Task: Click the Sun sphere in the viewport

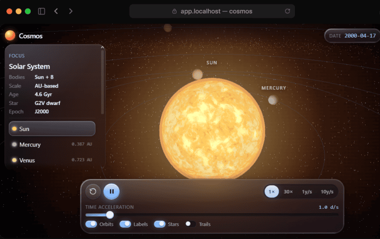Action: pos(212,129)
